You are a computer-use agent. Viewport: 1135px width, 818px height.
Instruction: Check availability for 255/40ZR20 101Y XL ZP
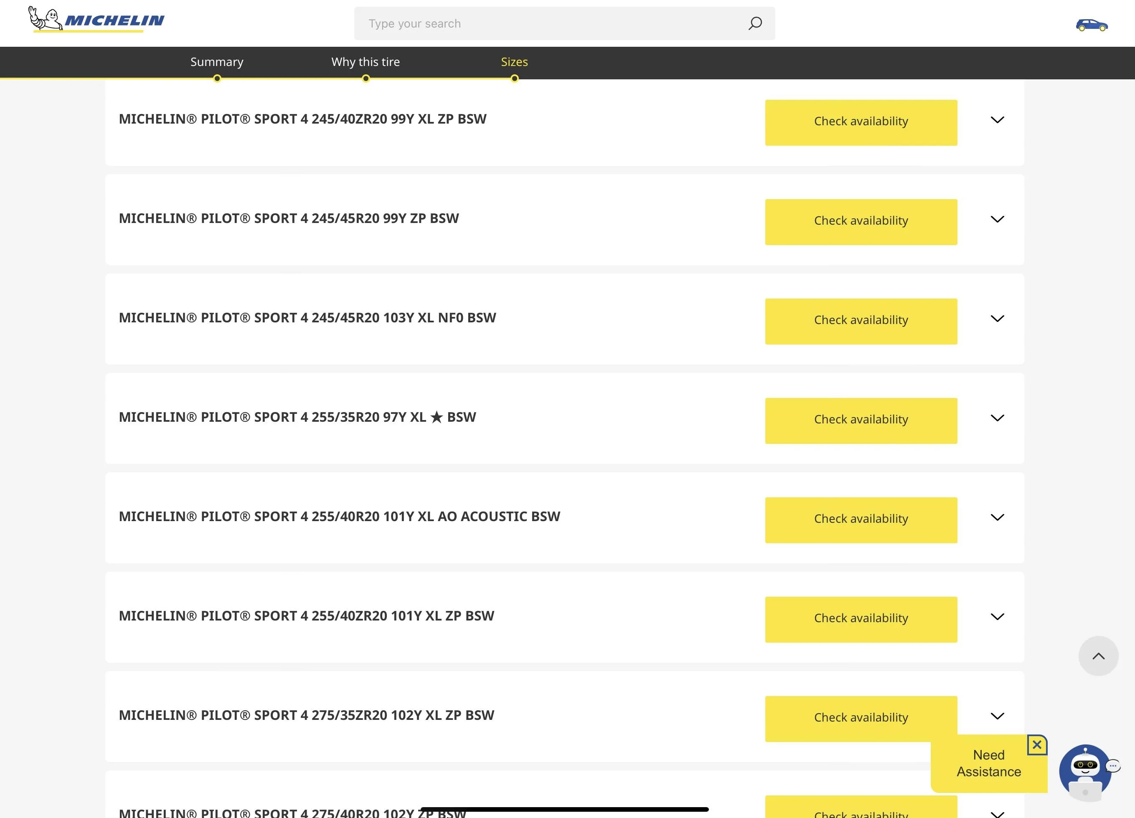coord(861,619)
